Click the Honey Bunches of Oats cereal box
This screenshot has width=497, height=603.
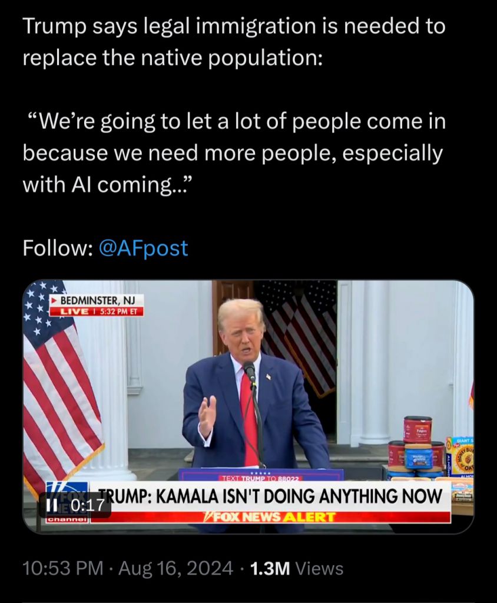pyautogui.click(x=459, y=456)
